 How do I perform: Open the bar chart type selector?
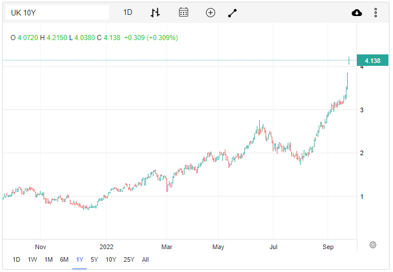pyautogui.click(x=155, y=13)
